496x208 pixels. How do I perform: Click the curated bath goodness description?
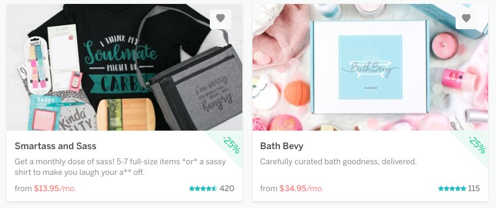point(338,161)
